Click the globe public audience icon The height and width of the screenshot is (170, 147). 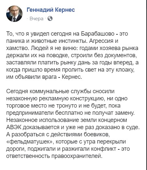[50, 19]
